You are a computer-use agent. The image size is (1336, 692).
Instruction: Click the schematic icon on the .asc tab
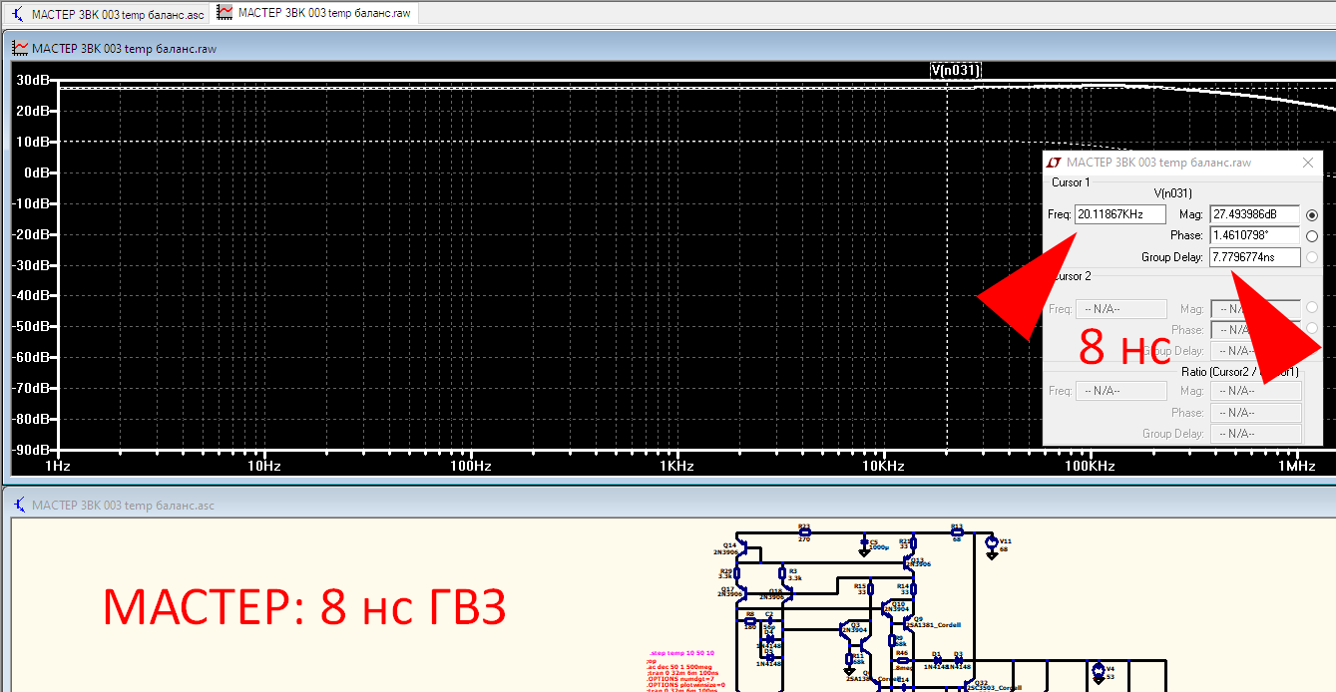point(19,14)
